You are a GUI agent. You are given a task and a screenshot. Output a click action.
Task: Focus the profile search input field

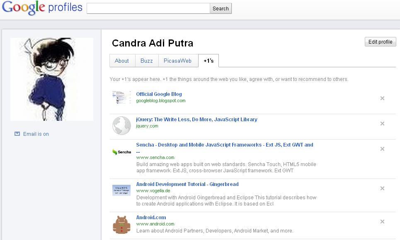pyautogui.click(x=148, y=8)
